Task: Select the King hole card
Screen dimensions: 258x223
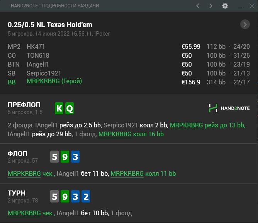Action: [59, 108]
